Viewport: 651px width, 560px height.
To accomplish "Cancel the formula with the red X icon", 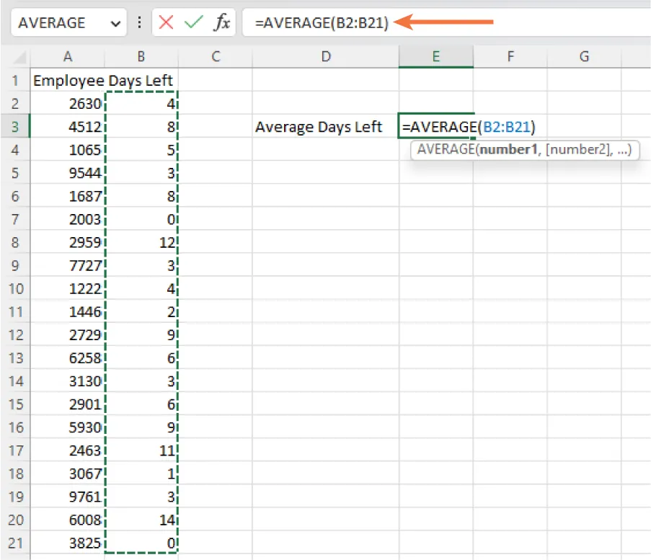I will tap(167, 22).
